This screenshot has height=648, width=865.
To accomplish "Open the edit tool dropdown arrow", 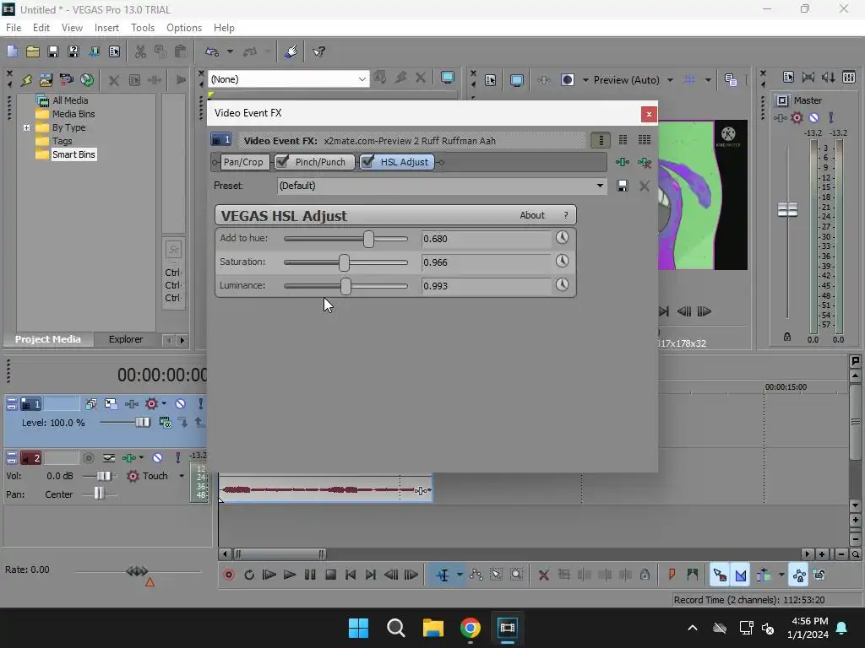I will click(x=460, y=575).
